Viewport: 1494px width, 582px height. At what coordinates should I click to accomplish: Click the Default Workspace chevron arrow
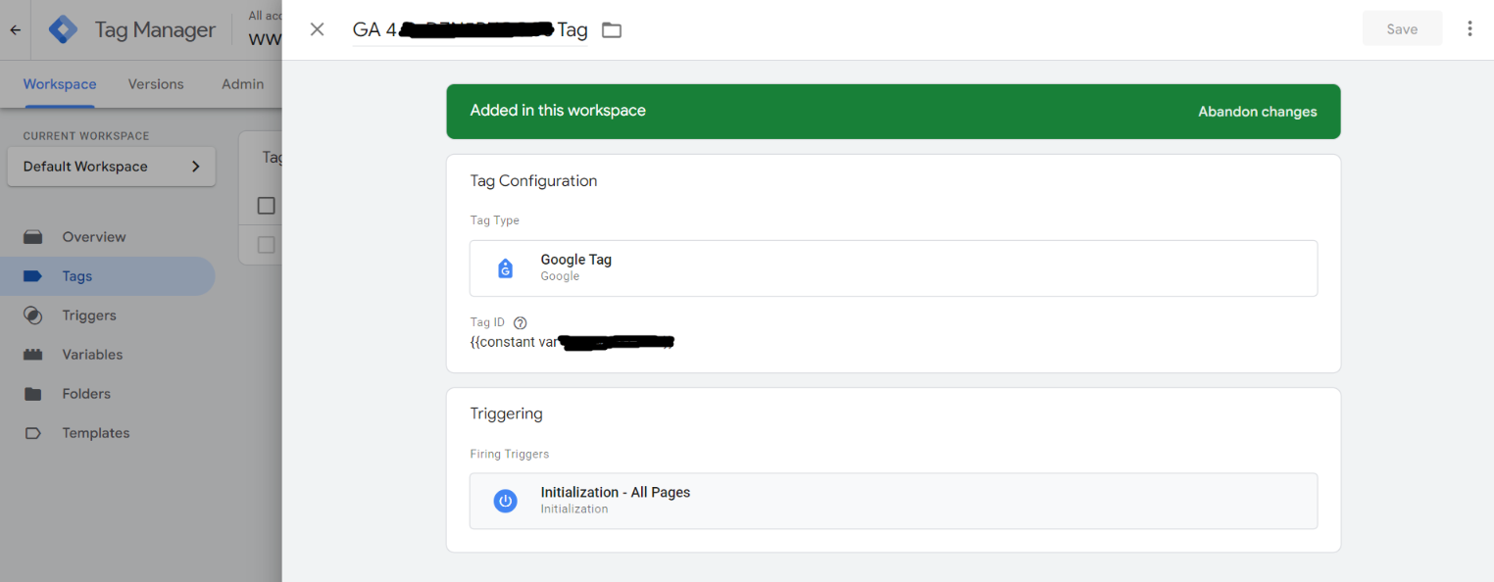click(x=196, y=167)
